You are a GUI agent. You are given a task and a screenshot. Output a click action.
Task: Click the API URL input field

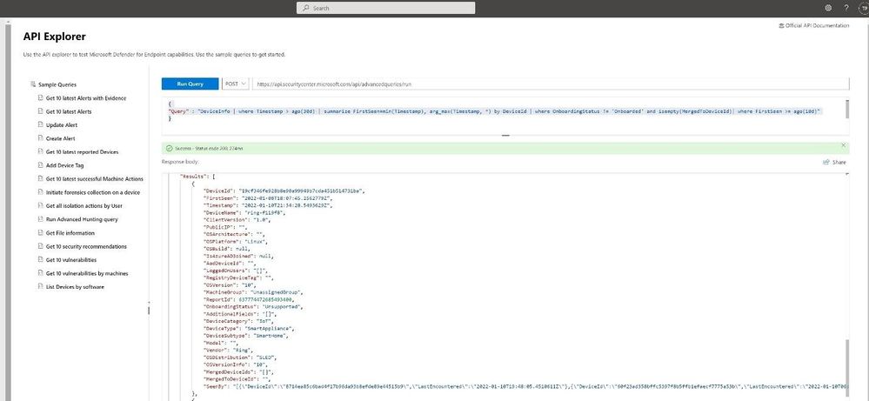(x=551, y=84)
